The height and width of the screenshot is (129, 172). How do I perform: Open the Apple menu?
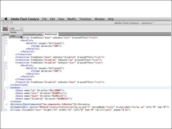click(6, 19)
